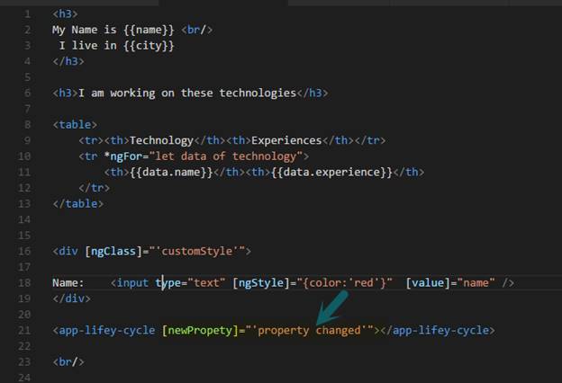Click the br tag on line 23
The height and width of the screenshot is (383, 562).
click(68, 362)
